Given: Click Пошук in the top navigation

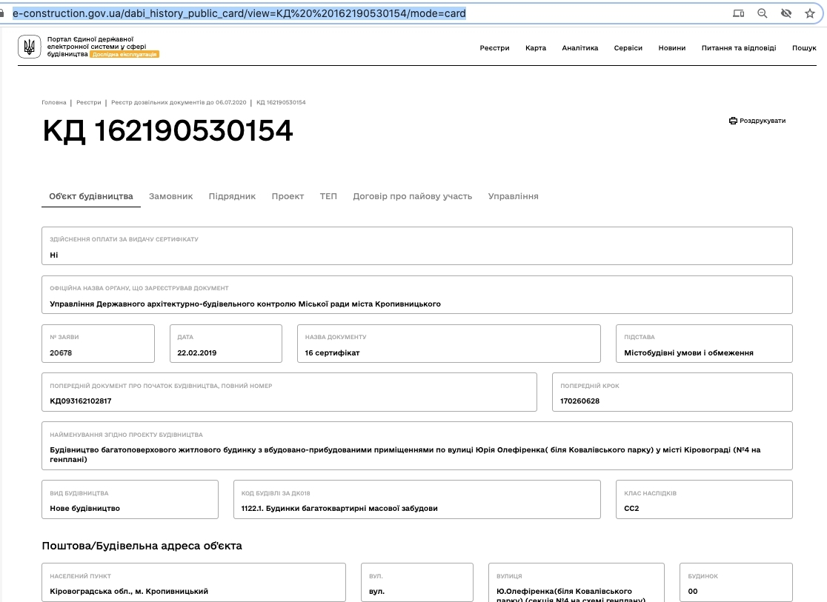Looking at the screenshot, I should [x=804, y=48].
